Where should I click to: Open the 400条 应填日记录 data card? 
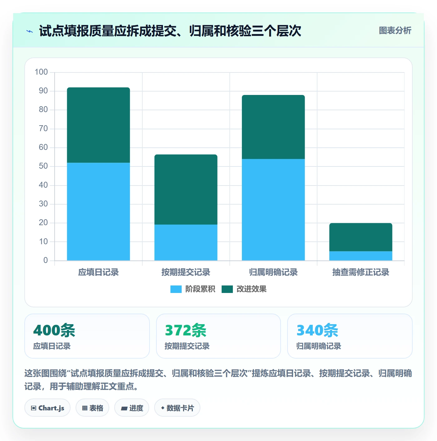click(x=87, y=336)
